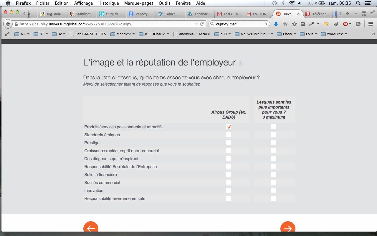This screenshot has width=377, height=236.
Task: Show bookmarks list clipboard icon
Action: pyautogui.click(x=303, y=24)
